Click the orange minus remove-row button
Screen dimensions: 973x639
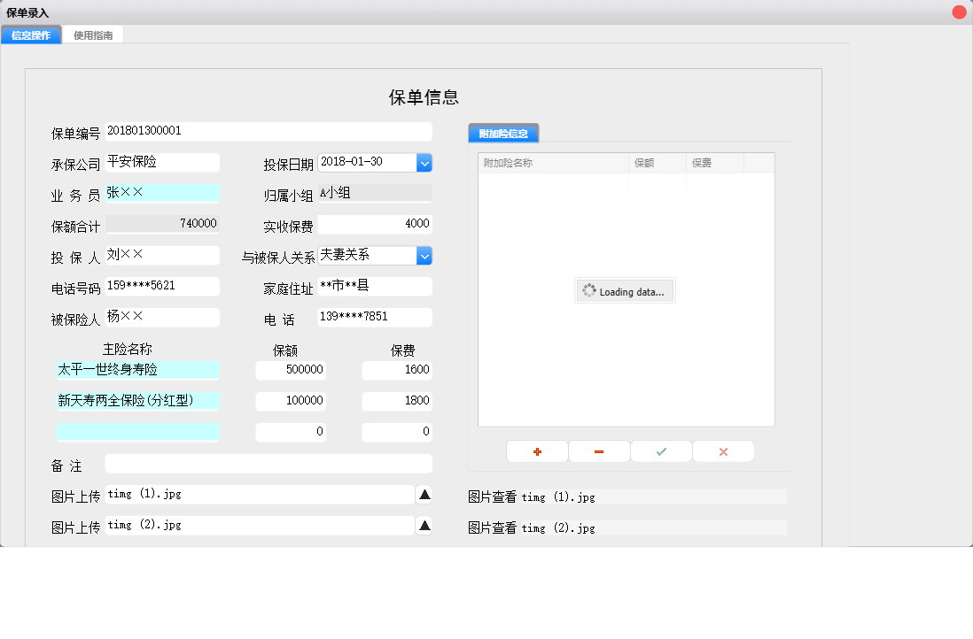coord(599,451)
